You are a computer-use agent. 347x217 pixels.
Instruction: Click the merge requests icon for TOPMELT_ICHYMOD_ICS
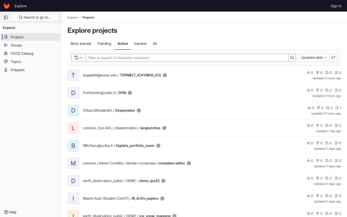point(327,72)
